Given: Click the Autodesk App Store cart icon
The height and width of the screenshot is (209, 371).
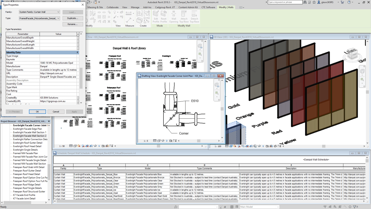Looking at the screenshot, I should (342, 2).
